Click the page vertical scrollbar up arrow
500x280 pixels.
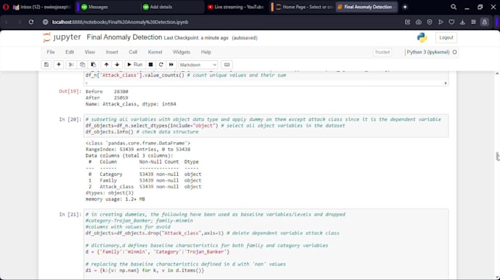click(x=497, y=74)
